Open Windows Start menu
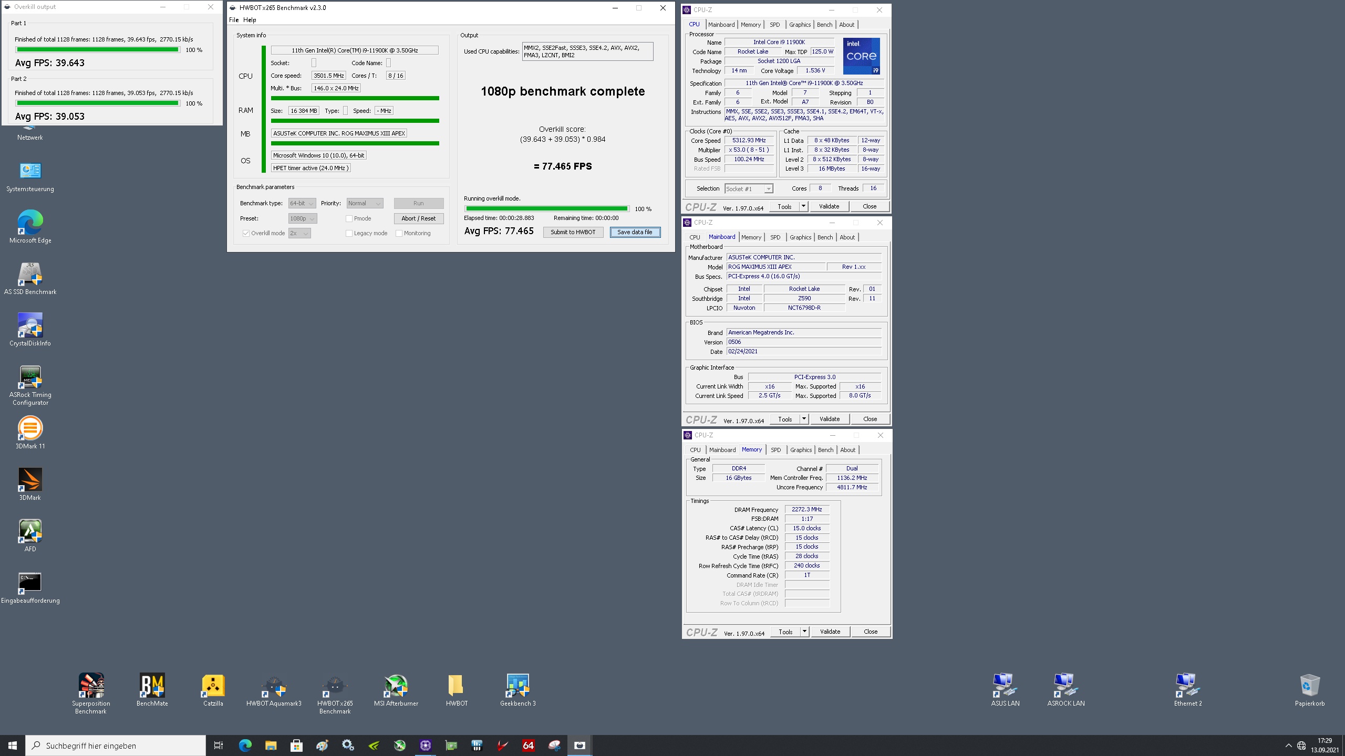 tap(13, 745)
